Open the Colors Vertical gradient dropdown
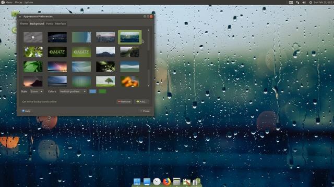The image size is (334, 187). click(x=73, y=91)
